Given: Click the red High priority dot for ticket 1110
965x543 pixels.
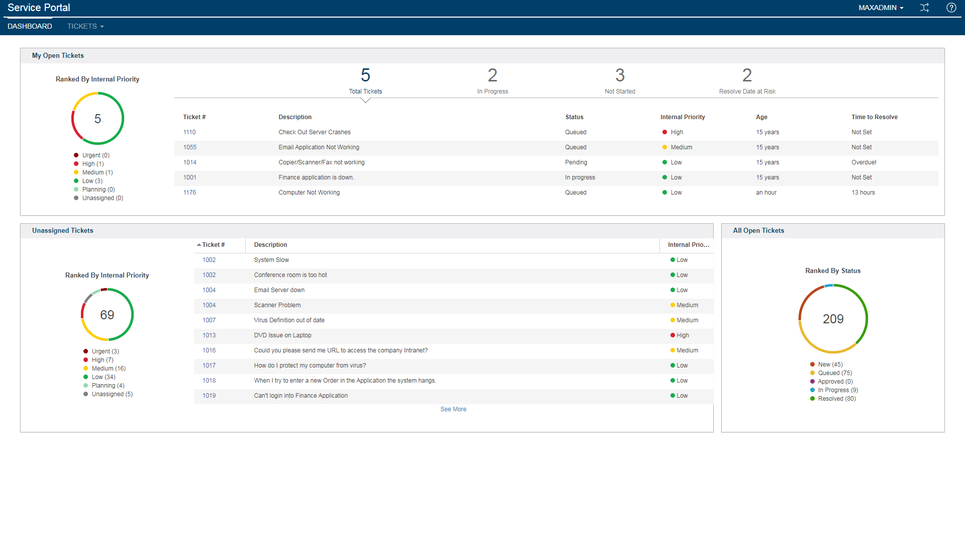Looking at the screenshot, I should pos(664,132).
